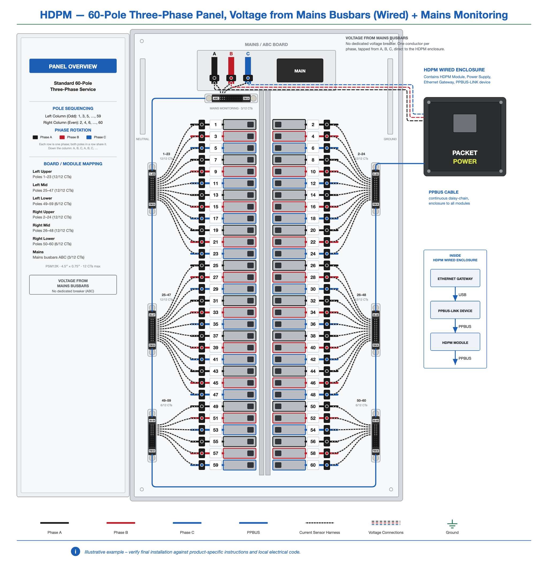Click 'MAINS MONITORING · 3/12 CTs' label

tap(231, 109)
